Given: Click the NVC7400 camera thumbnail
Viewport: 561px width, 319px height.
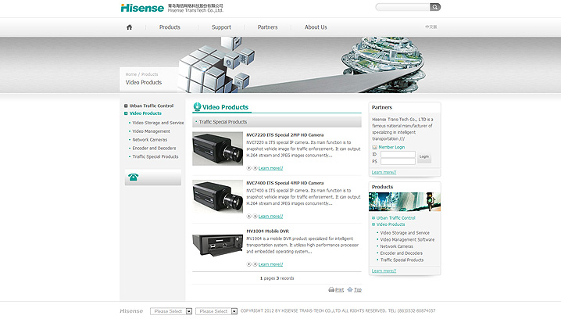Looking at the screenshot, I should [x=217, y=196].
